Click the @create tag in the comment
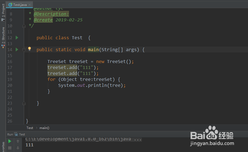Screen dimensions: 248x152 [43, 20]
